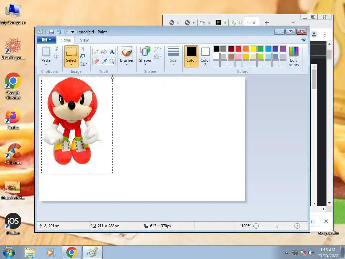Click the Crop icon in Image group

click(x=83, y=49)
